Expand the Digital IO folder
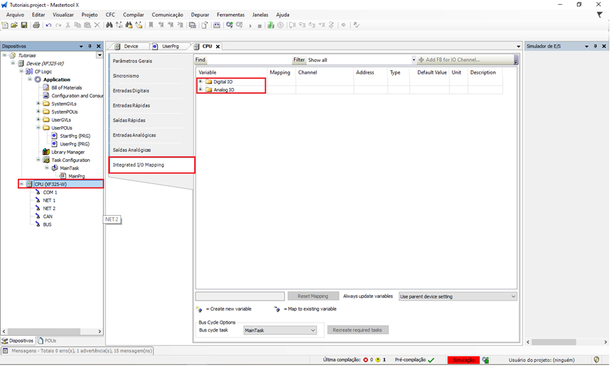Image resolution: width=610 pixels, height=366 pixels. pyautogui.click(x=200, y=82)
